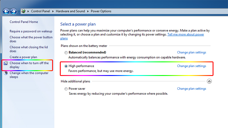Change plan settings for Balanced plan
Viewport: 228px width, 128px height.
point(192,52)
